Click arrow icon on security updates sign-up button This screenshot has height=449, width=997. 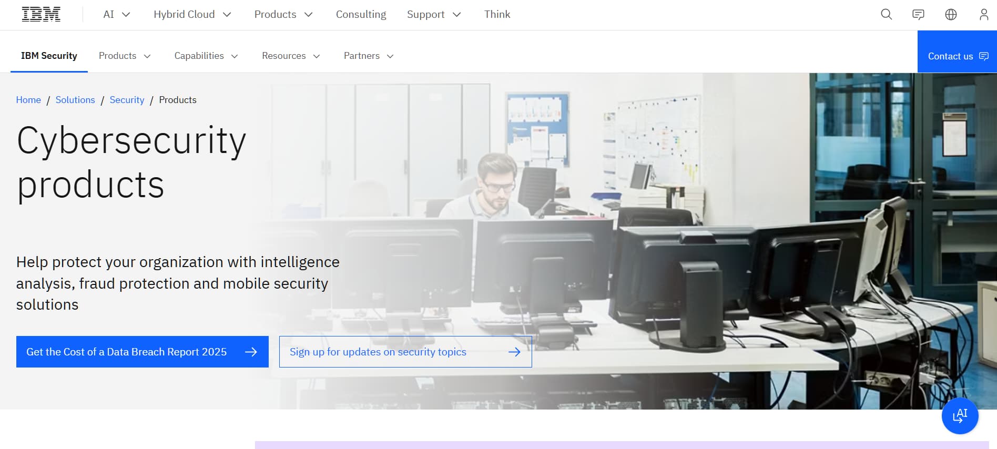(x=514, y=352)
